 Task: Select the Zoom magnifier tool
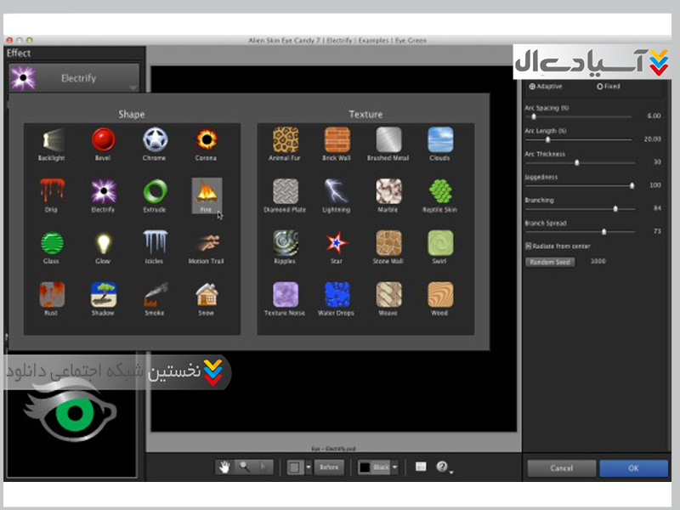pyautogui.click(x=244, y=467)
